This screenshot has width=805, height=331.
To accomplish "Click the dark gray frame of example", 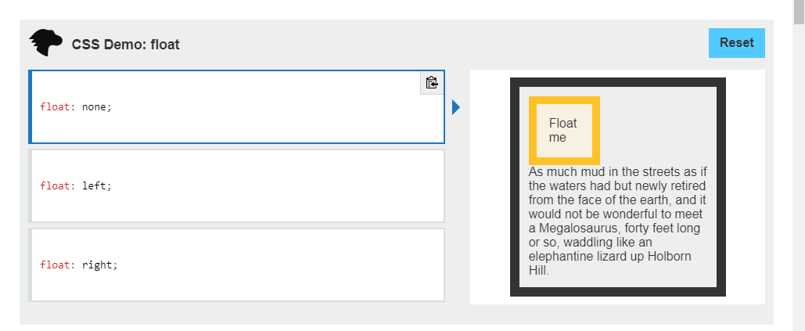I will click(514, 188).
